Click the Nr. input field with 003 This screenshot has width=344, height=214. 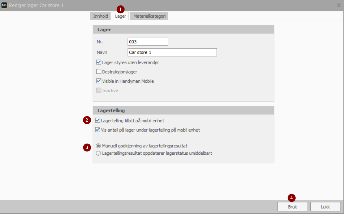[x=148, y=42]
